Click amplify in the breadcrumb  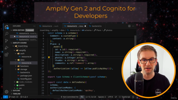(x=55, y=30)
